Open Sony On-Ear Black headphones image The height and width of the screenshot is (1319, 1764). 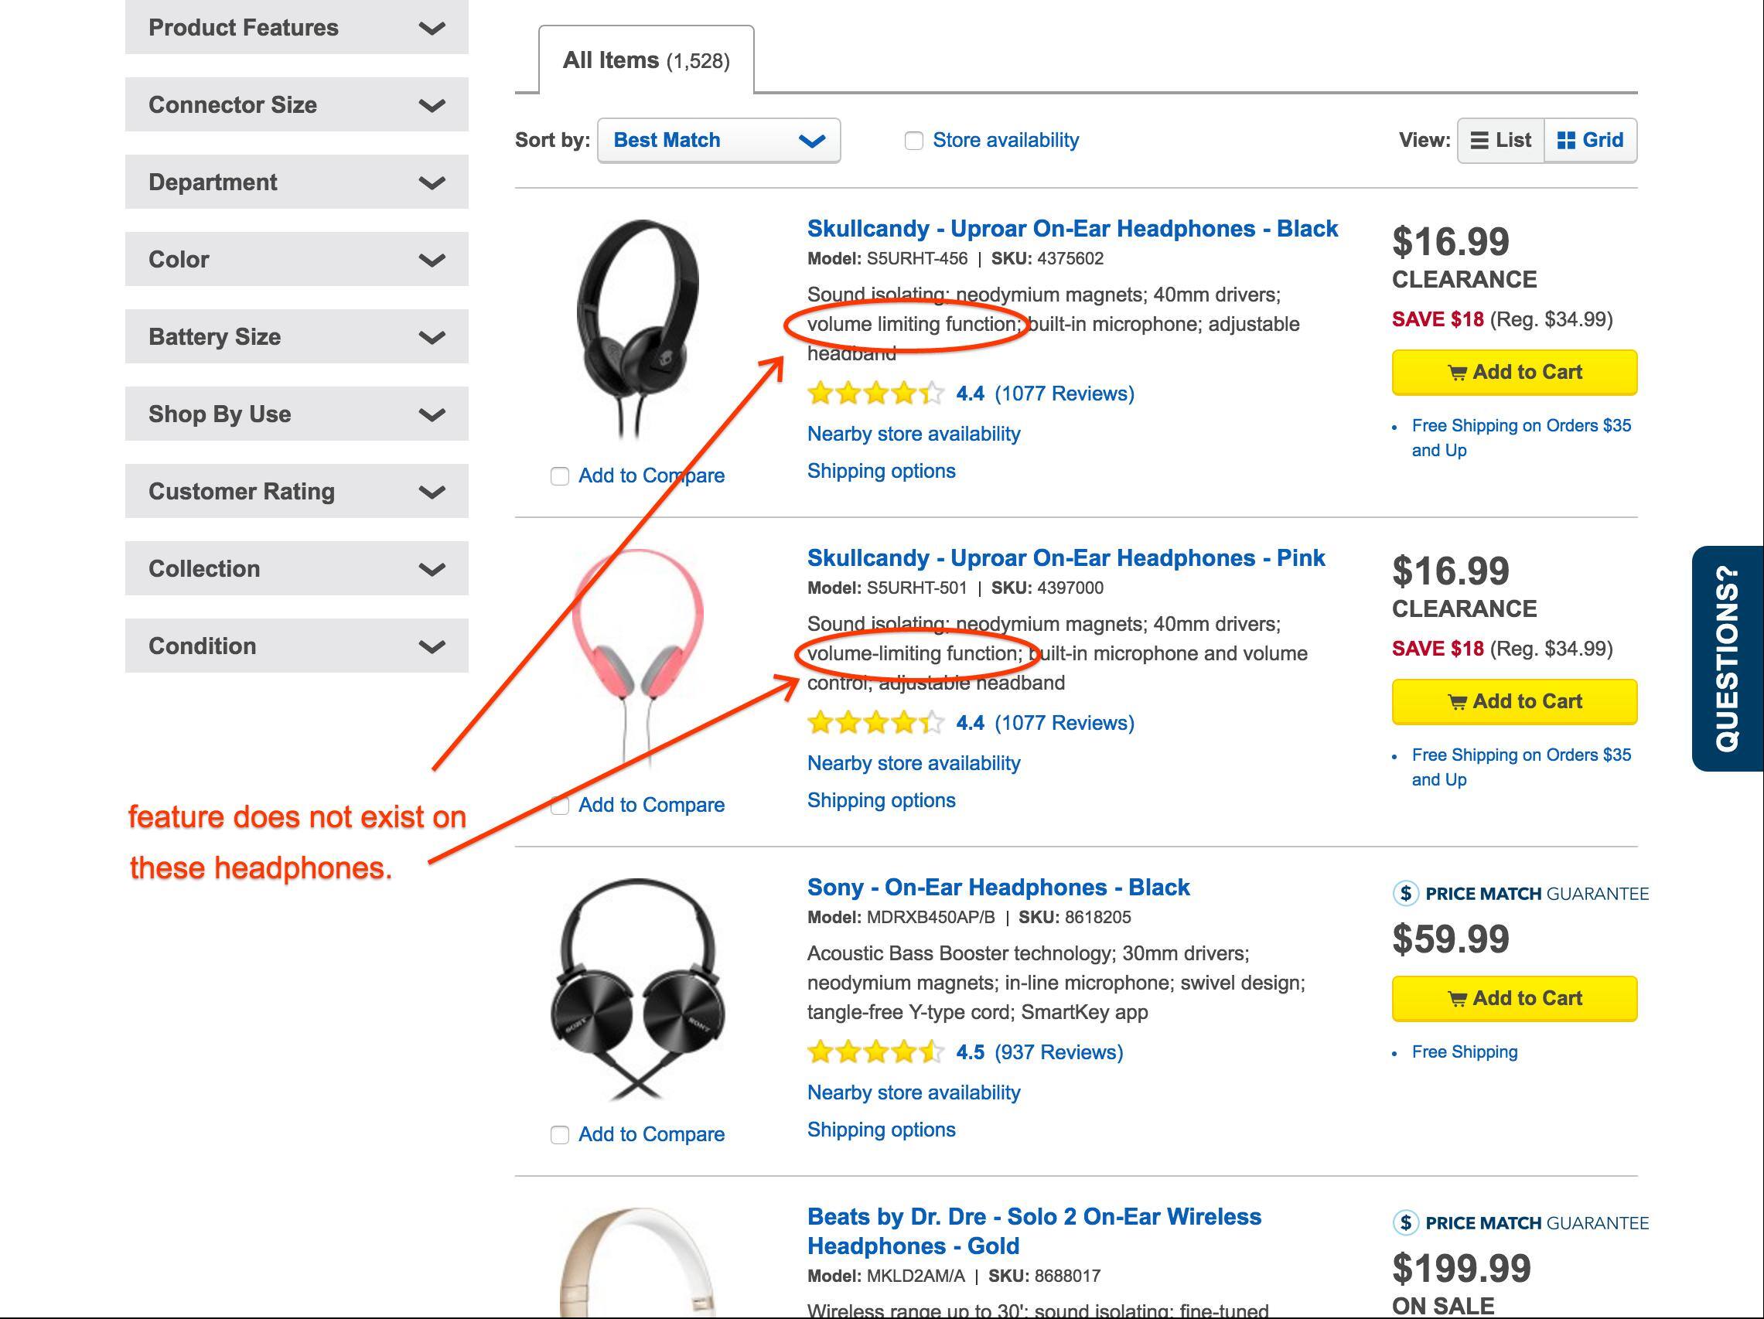(638, 989)
